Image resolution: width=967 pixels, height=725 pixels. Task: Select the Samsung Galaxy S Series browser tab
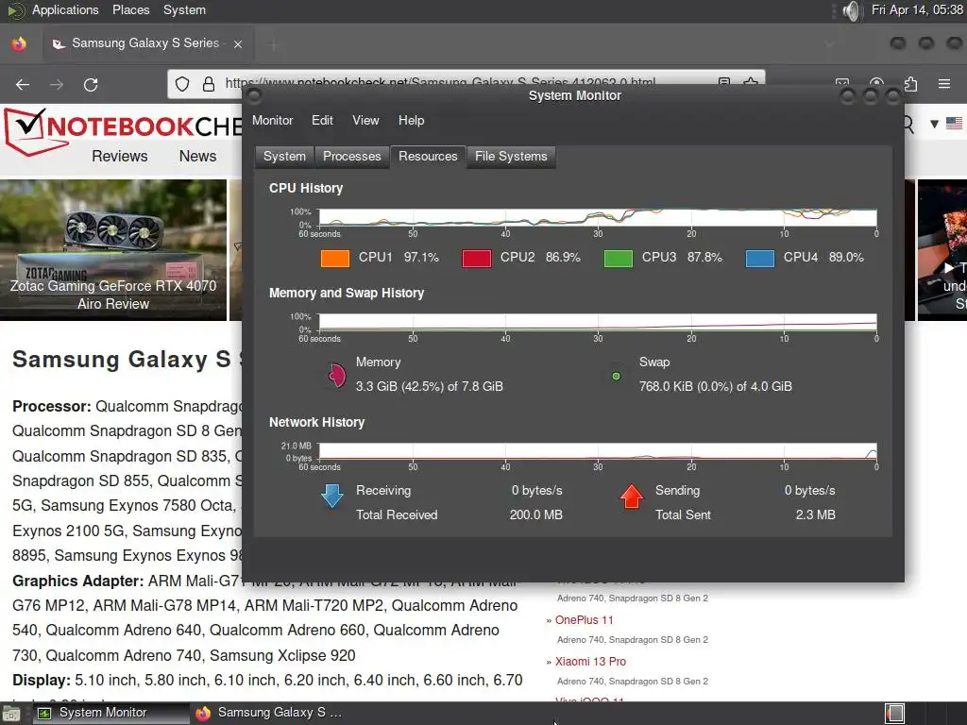coord(148,43)
